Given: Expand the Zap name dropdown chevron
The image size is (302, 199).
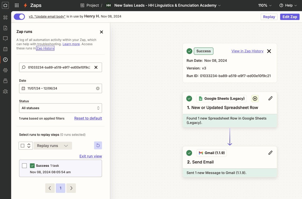Looking at the screenshot, I should click(x=219, y=6).
